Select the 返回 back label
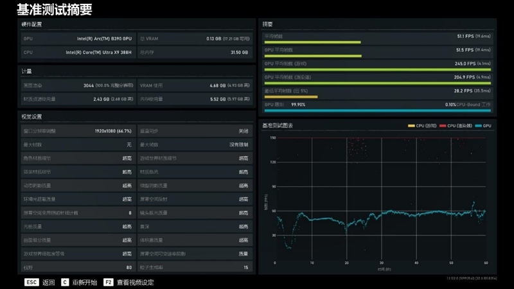 pos(49,283)
